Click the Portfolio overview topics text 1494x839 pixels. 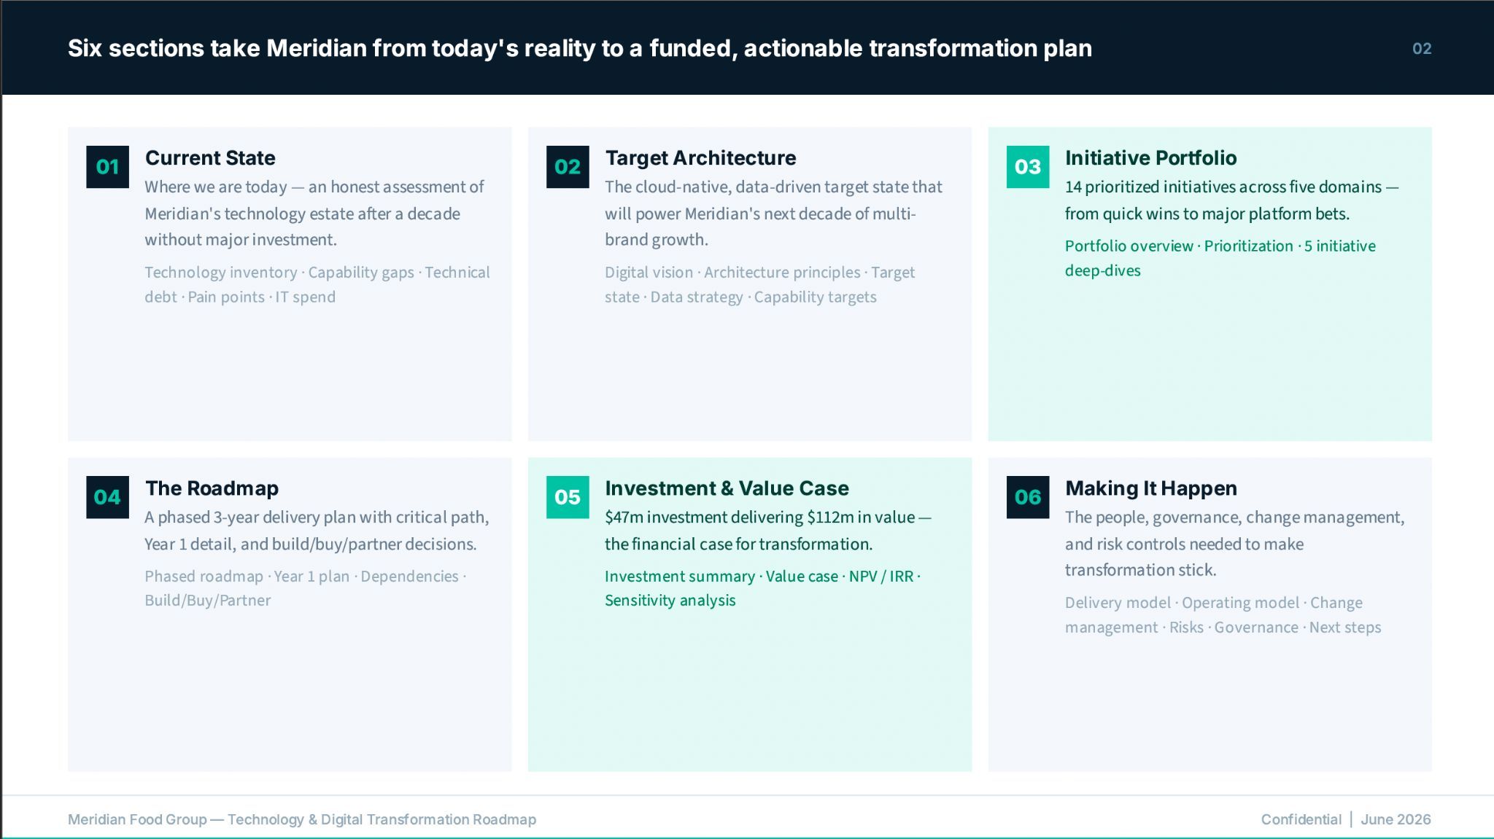[x=1220, y=258]
